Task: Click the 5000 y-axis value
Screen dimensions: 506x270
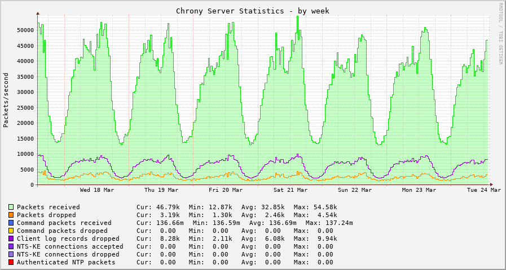Action: [27, 169]
